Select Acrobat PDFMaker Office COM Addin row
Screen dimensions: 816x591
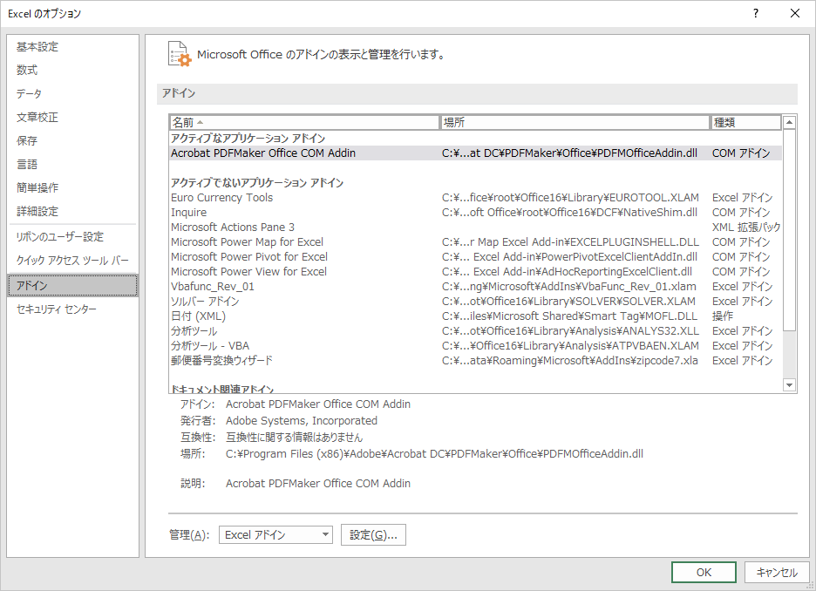point(476,153)
